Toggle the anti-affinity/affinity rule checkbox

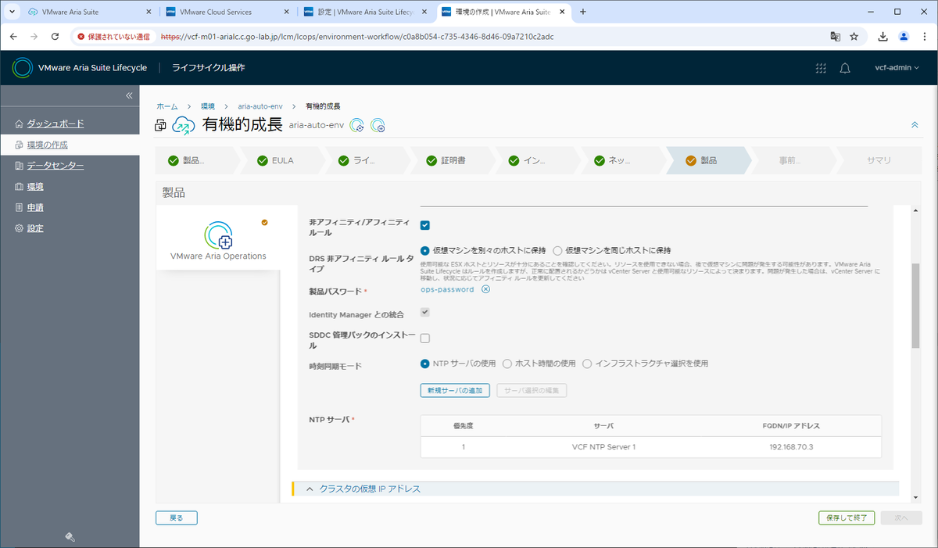(x=425, y=225)
